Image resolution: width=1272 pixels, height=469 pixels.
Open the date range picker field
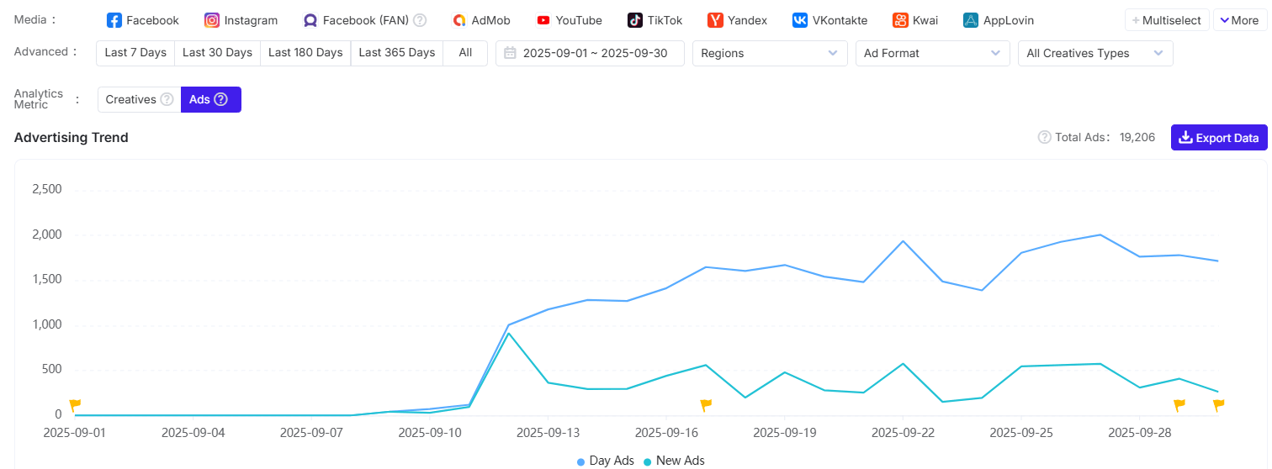tap(590, 53)
